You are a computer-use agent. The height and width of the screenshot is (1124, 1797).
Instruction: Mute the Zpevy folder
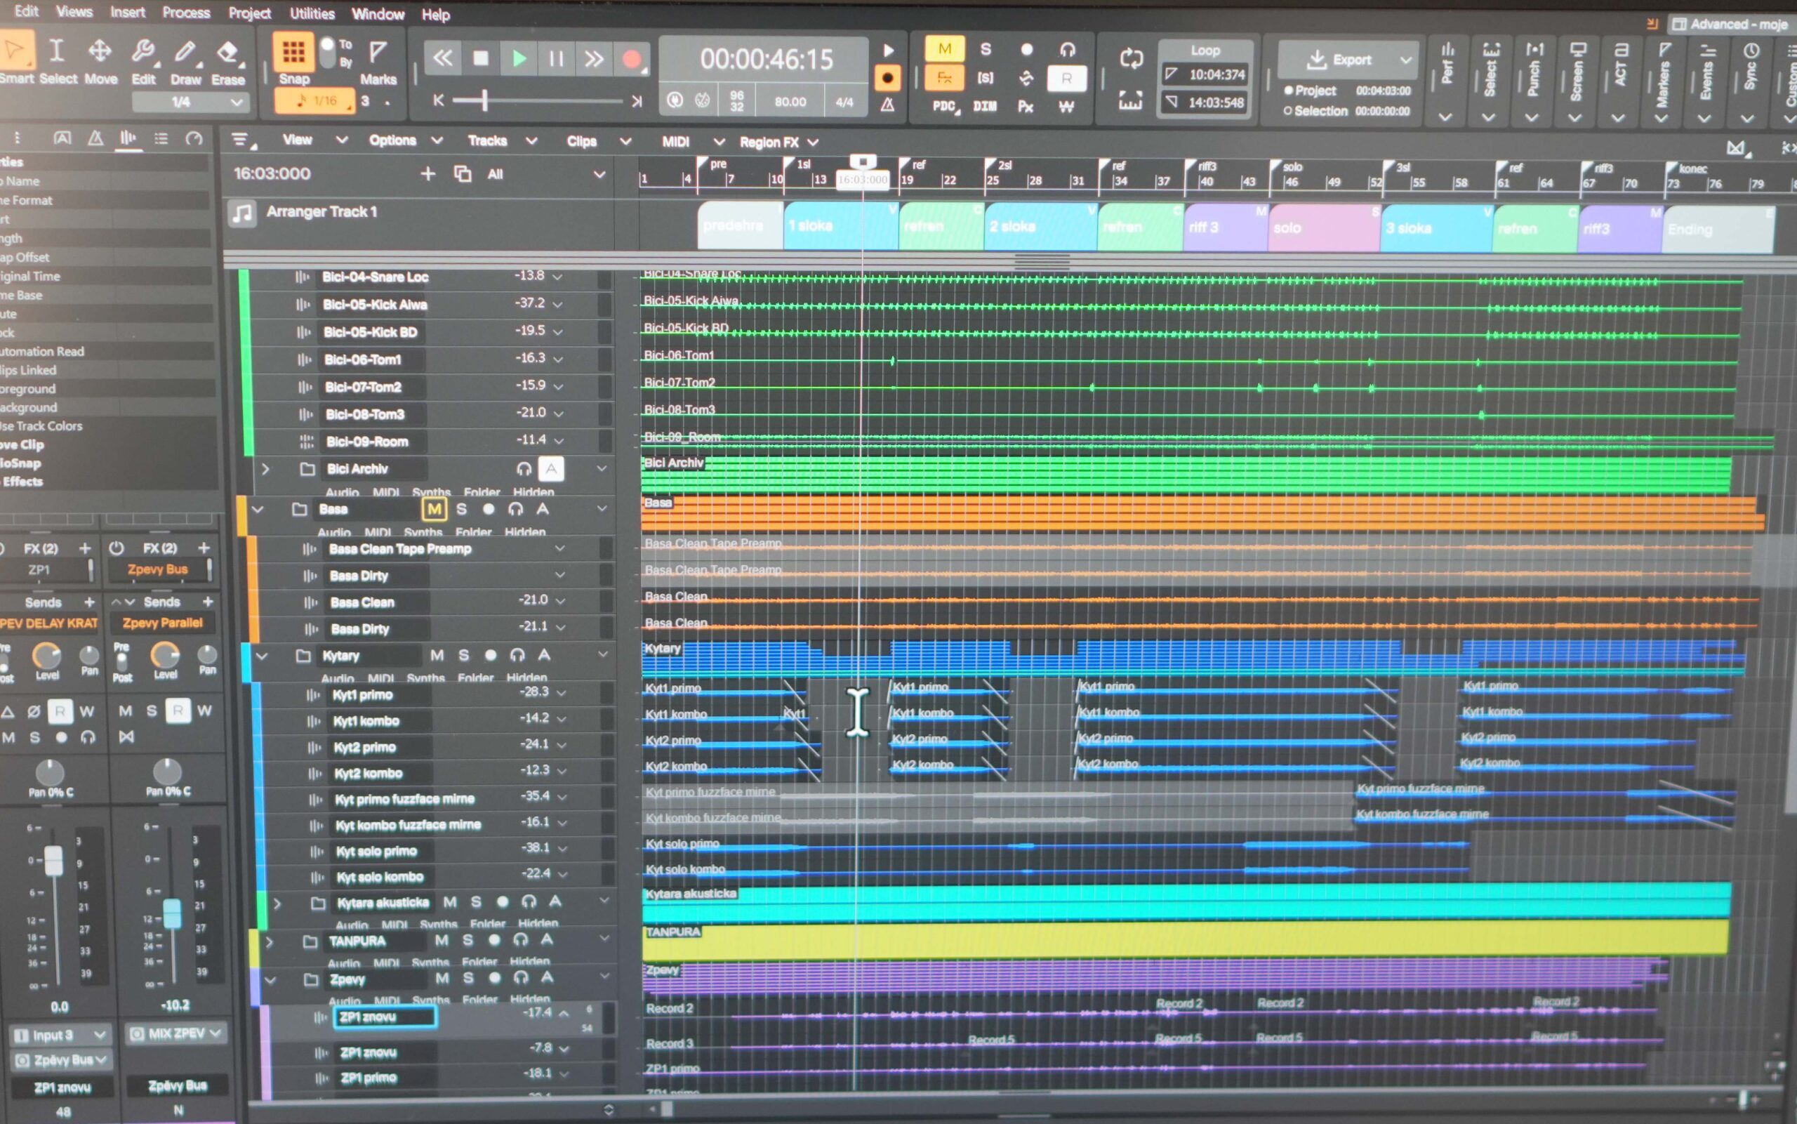click(x=442, y=978)
